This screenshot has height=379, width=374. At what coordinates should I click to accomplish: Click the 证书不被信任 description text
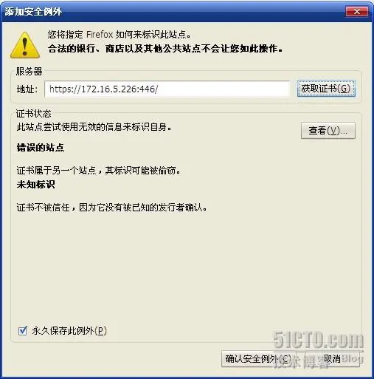112,208
